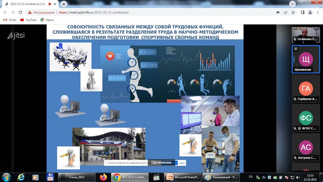
Task: Open the YouTube bookmark
Action: [x=28, y=20]
